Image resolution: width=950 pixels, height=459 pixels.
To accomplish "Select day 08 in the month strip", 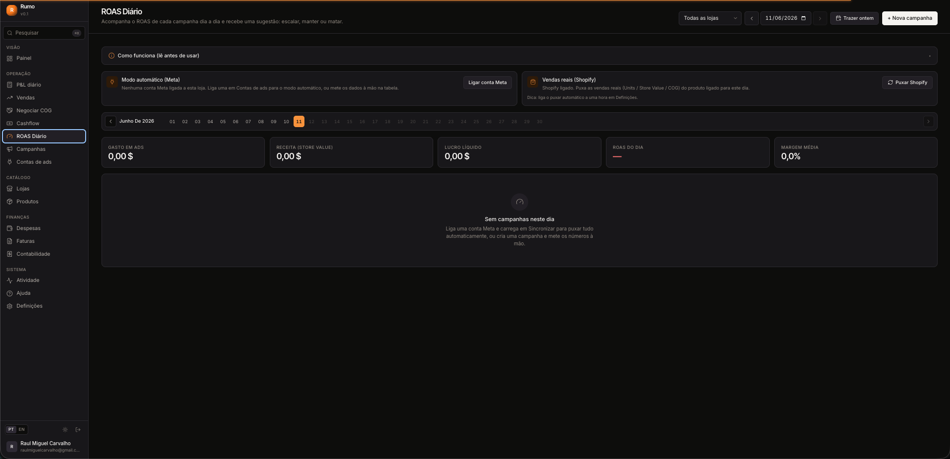I will (x=261, y=122).
